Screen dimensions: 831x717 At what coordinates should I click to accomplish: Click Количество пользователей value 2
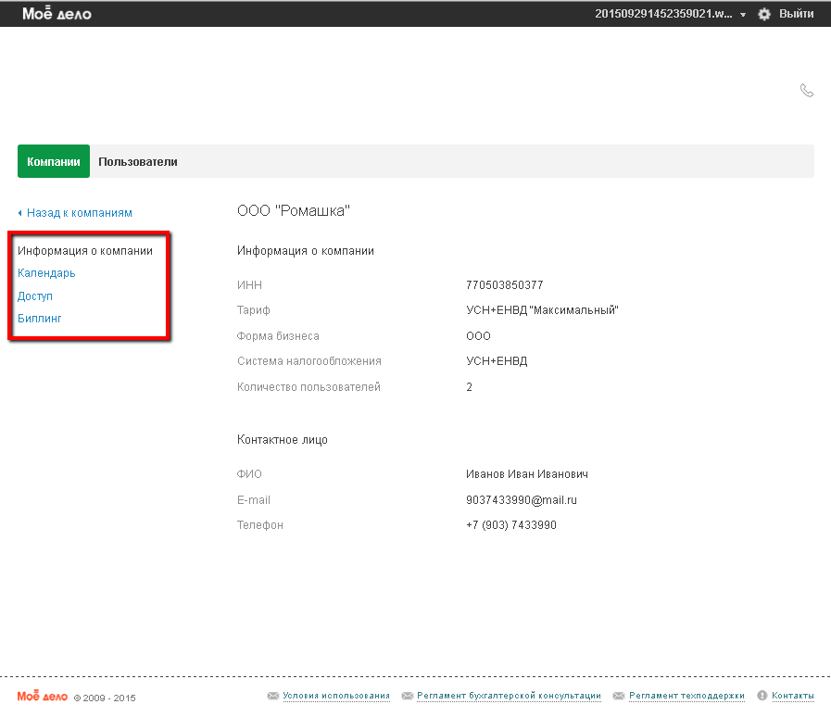[x=469, y=387]
